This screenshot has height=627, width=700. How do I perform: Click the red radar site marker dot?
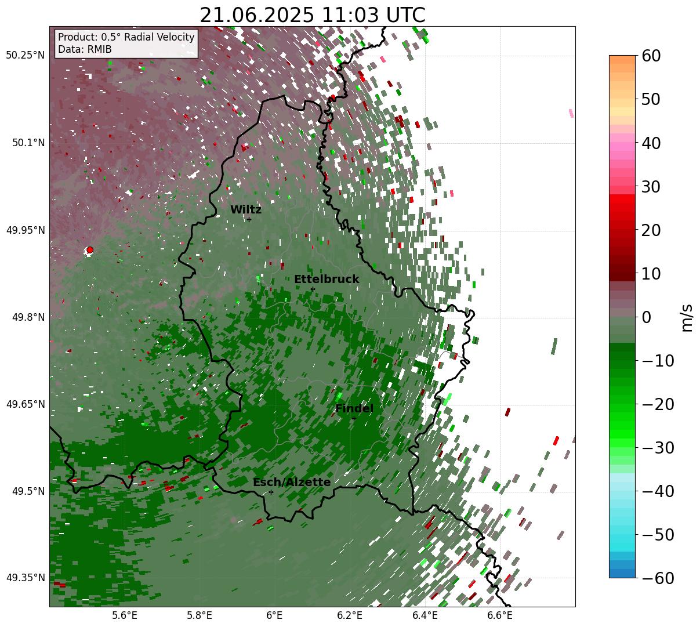click(x=90, y=250)
